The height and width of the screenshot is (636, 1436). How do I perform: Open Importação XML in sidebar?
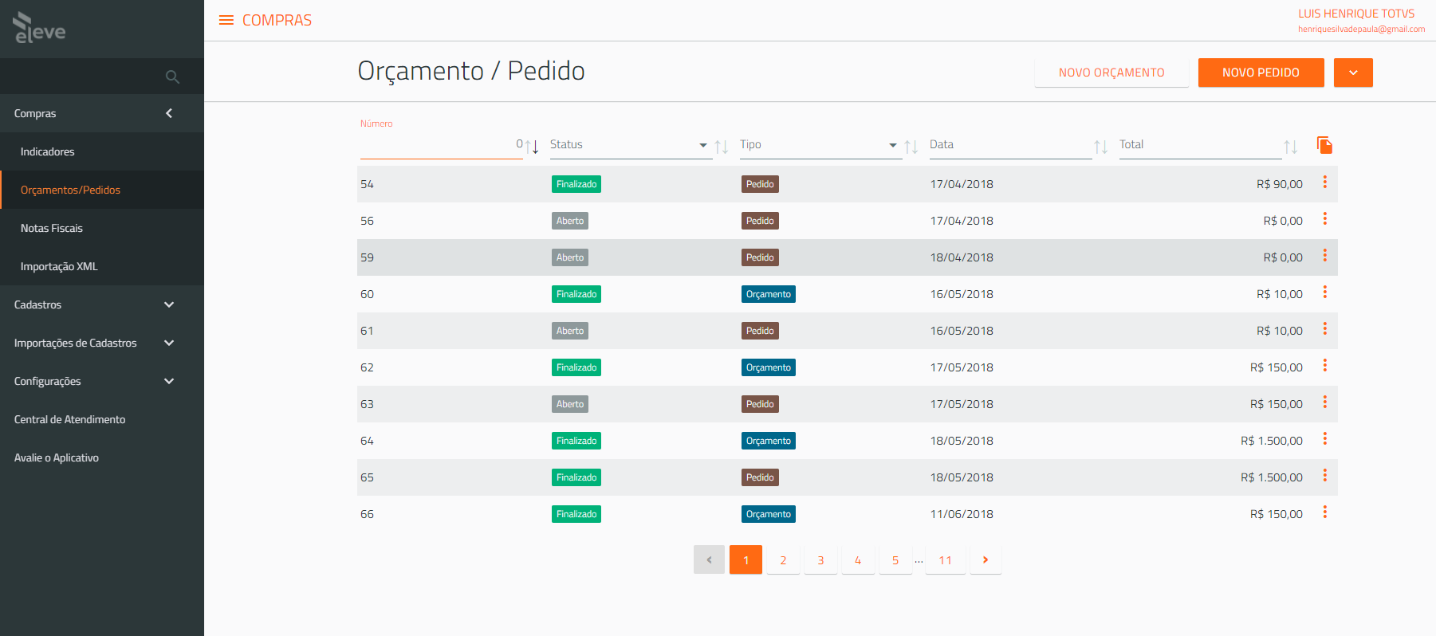click(59, 266)
